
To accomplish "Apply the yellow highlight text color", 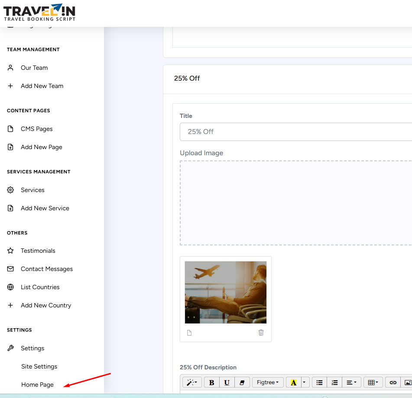I will (x=293, y=382).
